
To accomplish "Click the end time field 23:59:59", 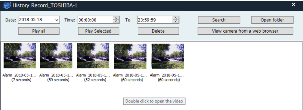I will pyautogui.click(x=155, y=20).
